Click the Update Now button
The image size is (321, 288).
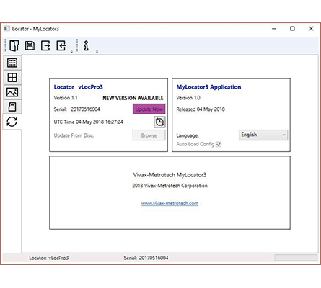point(149,109)
